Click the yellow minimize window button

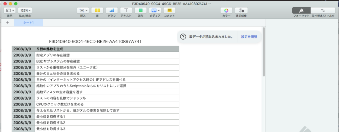10,4
